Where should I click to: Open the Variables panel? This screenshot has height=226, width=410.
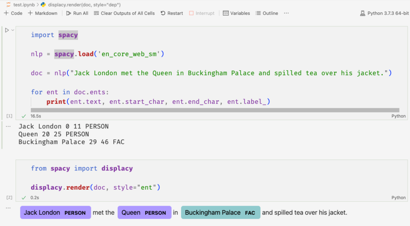coord(236,13)
